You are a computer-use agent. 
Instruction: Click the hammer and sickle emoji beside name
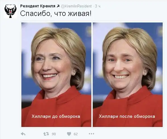pos(58,6)
